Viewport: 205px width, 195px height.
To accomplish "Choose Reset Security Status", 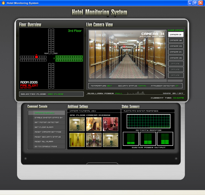I will click(47, 137).
